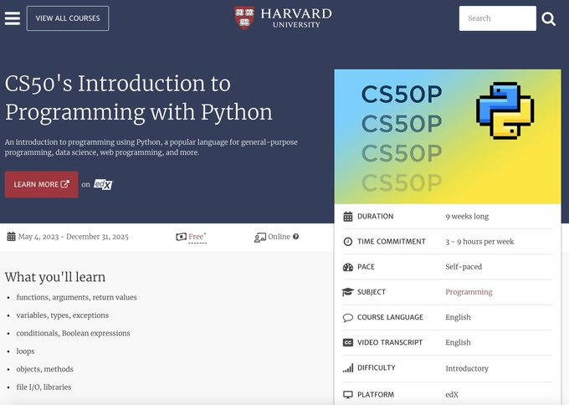Click the edX logo beside Learn More
The width and height of the screenshot is (569, 405).
point(104,184)
